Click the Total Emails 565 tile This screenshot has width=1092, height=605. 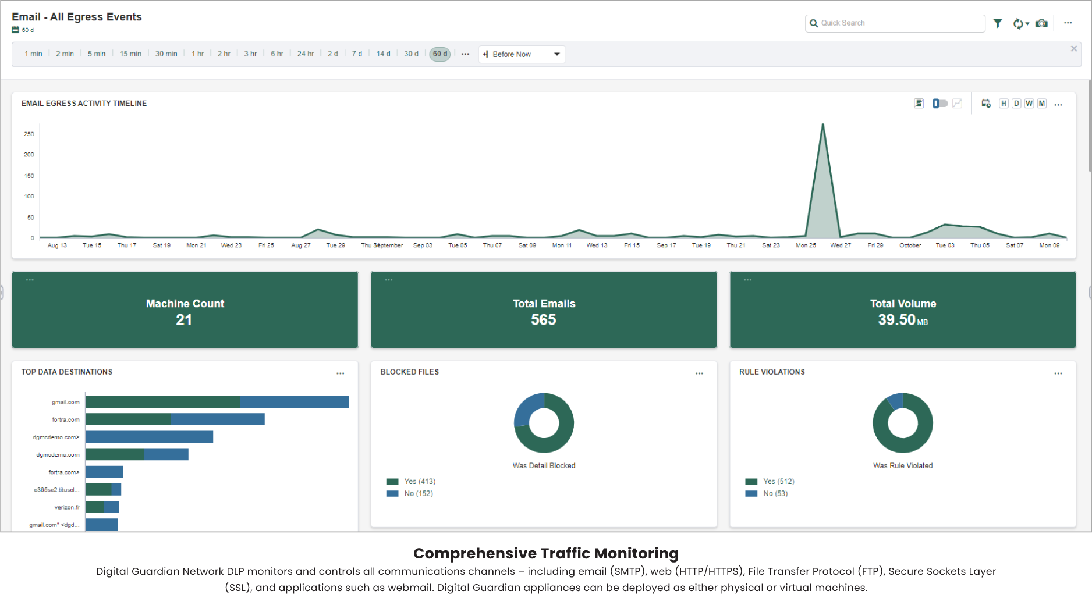[544, 310]
